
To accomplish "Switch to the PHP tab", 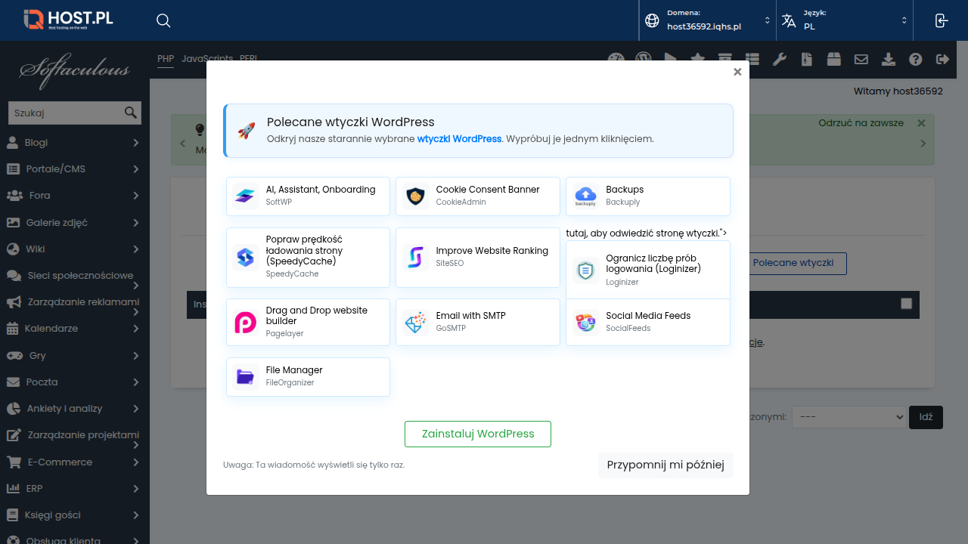I will 166,58.
